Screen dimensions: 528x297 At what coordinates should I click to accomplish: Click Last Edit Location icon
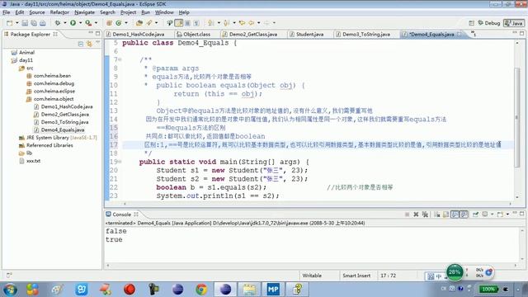[242, 23]
